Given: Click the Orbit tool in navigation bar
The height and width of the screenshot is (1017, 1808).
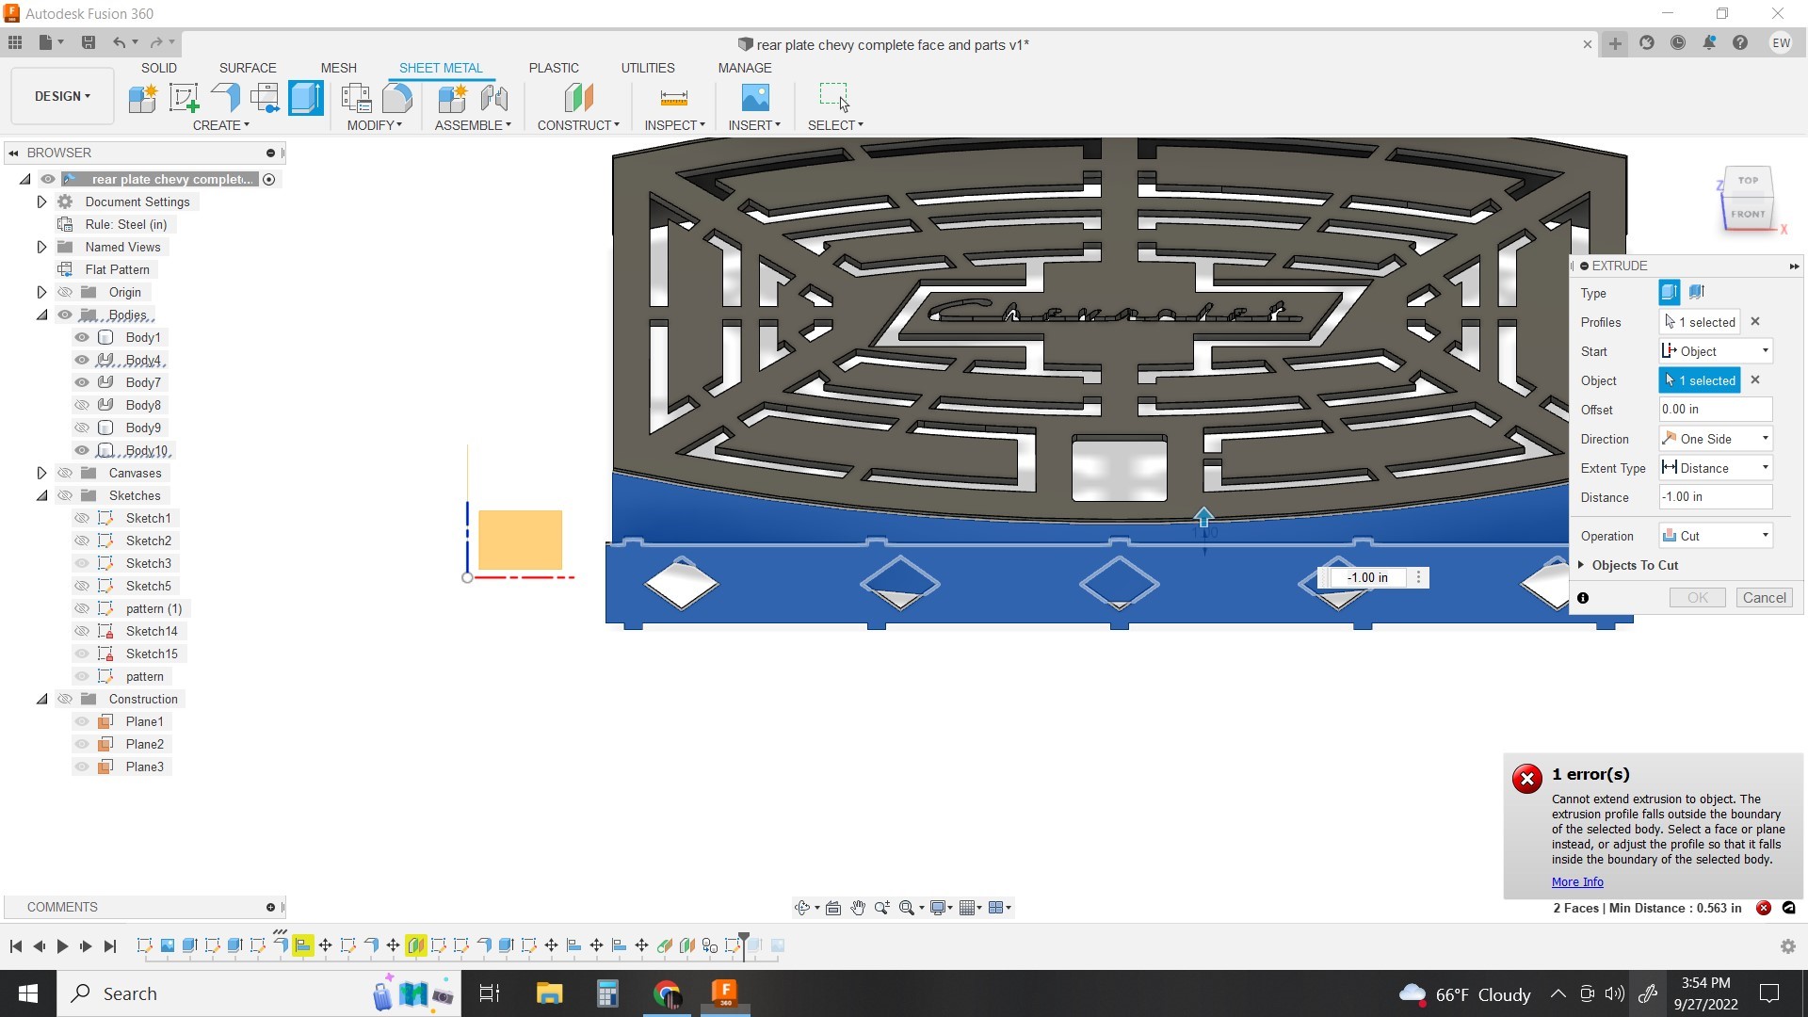Looking at the screenshot, I should [802, 908].
